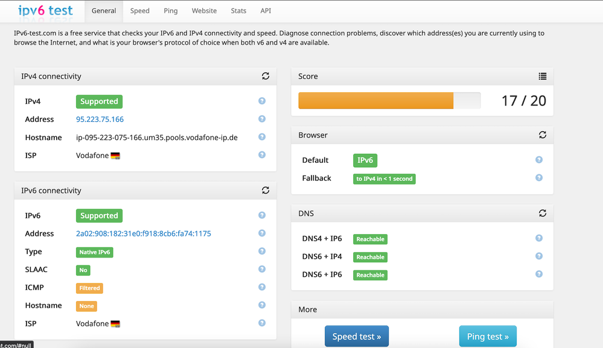Screen dimensions: 603x348
Task: Go to the Website tab
Action: click(x=204, y=11)
